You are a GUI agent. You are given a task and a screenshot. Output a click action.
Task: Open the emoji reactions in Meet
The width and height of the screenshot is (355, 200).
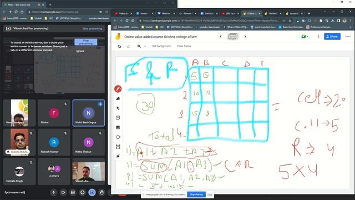click(83, 192)
